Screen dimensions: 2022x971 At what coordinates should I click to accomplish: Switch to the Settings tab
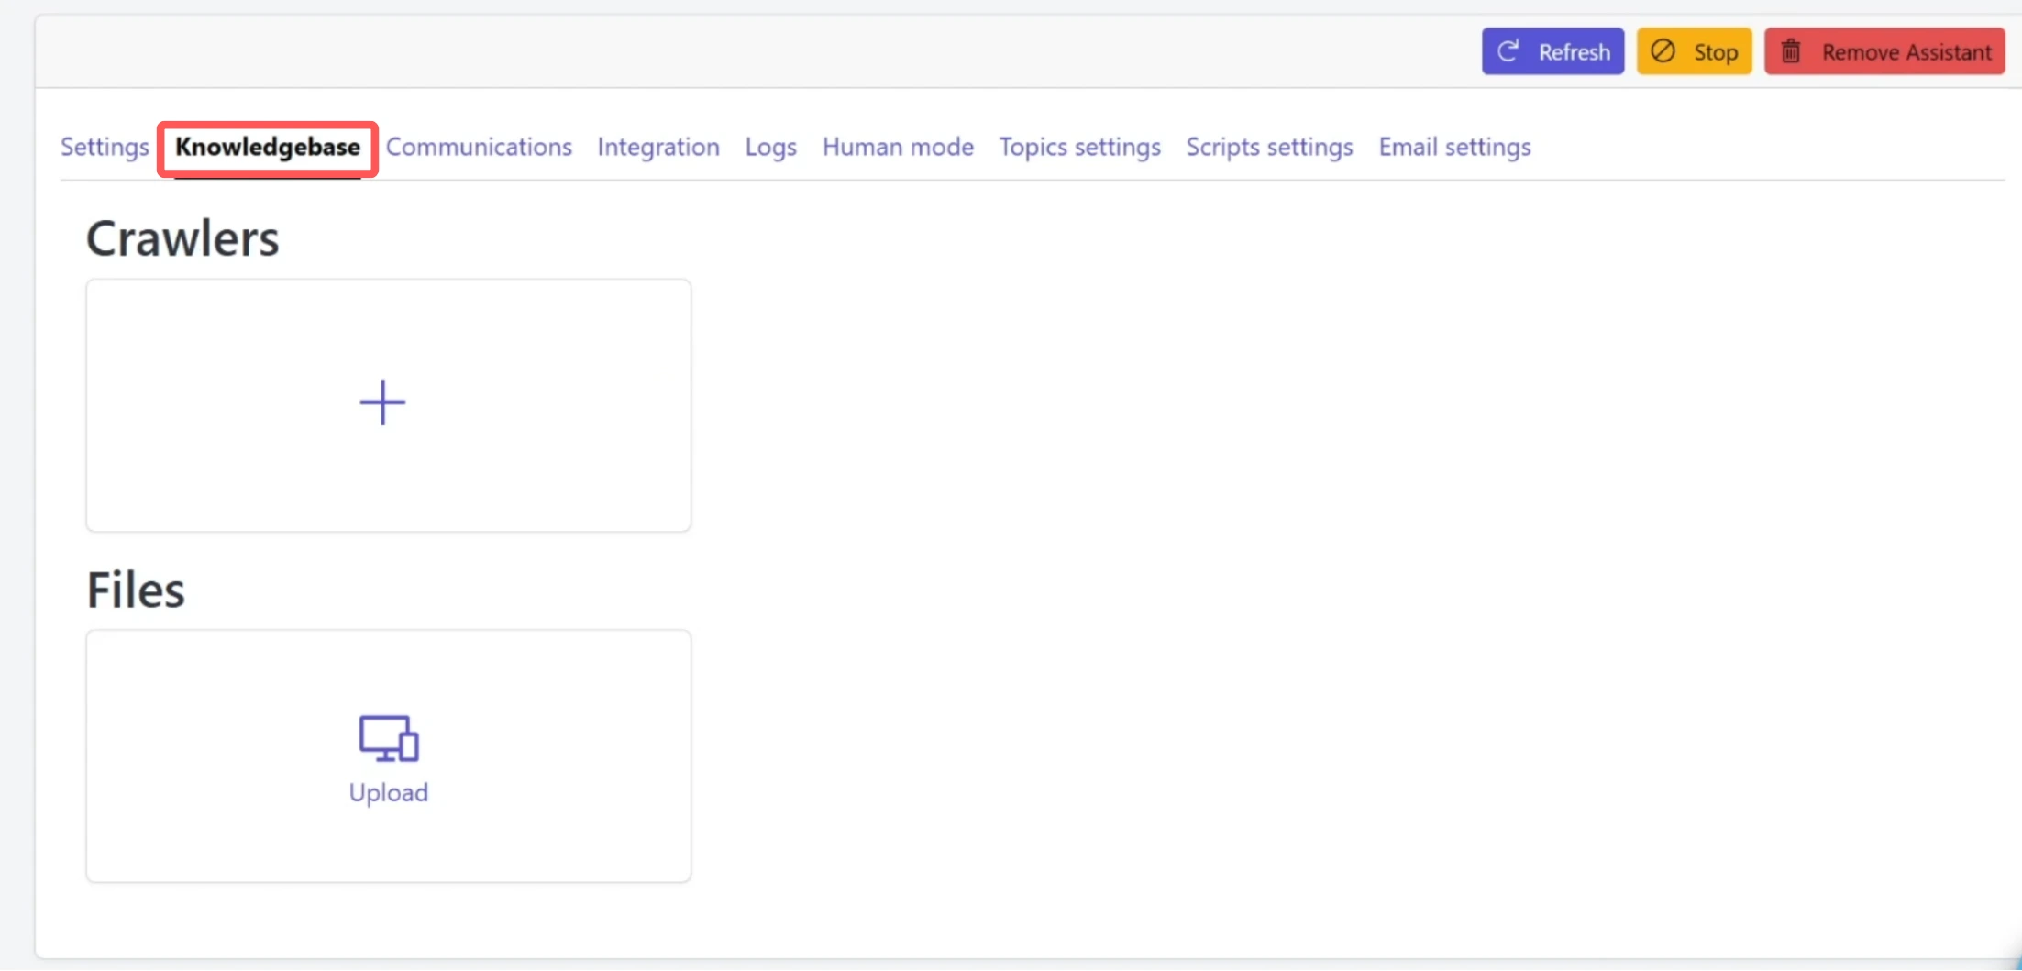pos(104,147)
